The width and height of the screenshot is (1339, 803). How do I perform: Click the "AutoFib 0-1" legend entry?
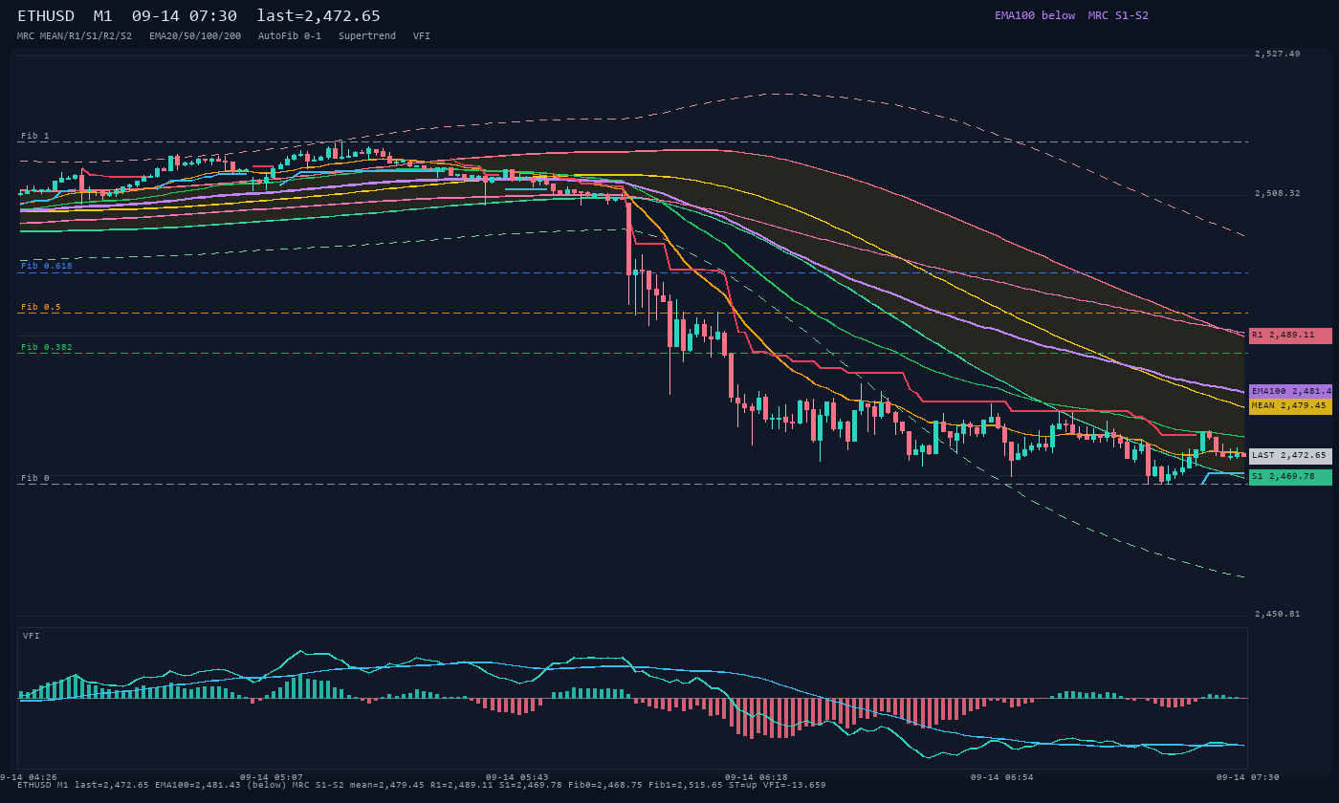click(x=290, y=35)
